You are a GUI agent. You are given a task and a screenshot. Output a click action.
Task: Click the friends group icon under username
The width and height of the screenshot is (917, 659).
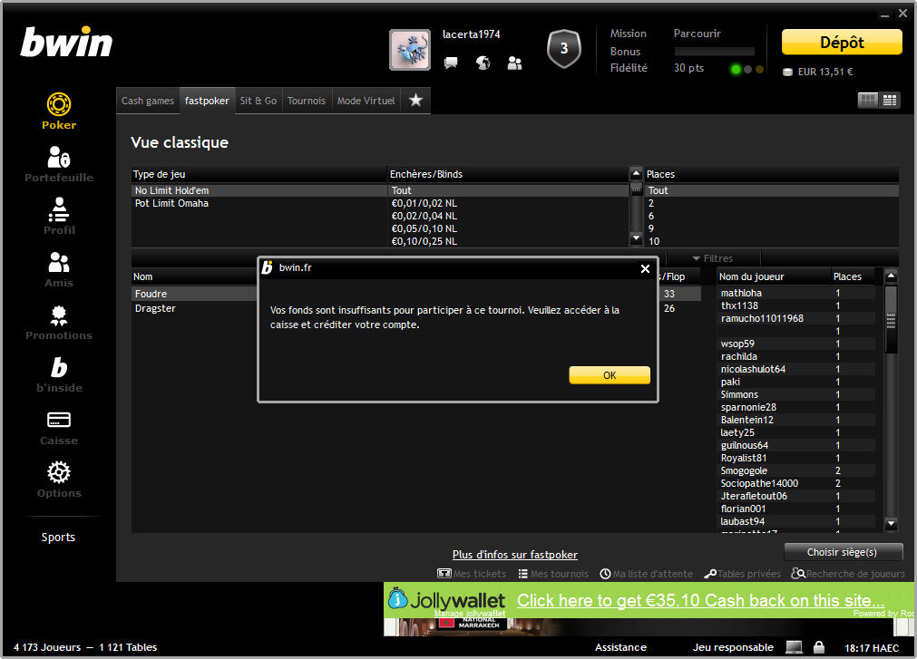514,63
